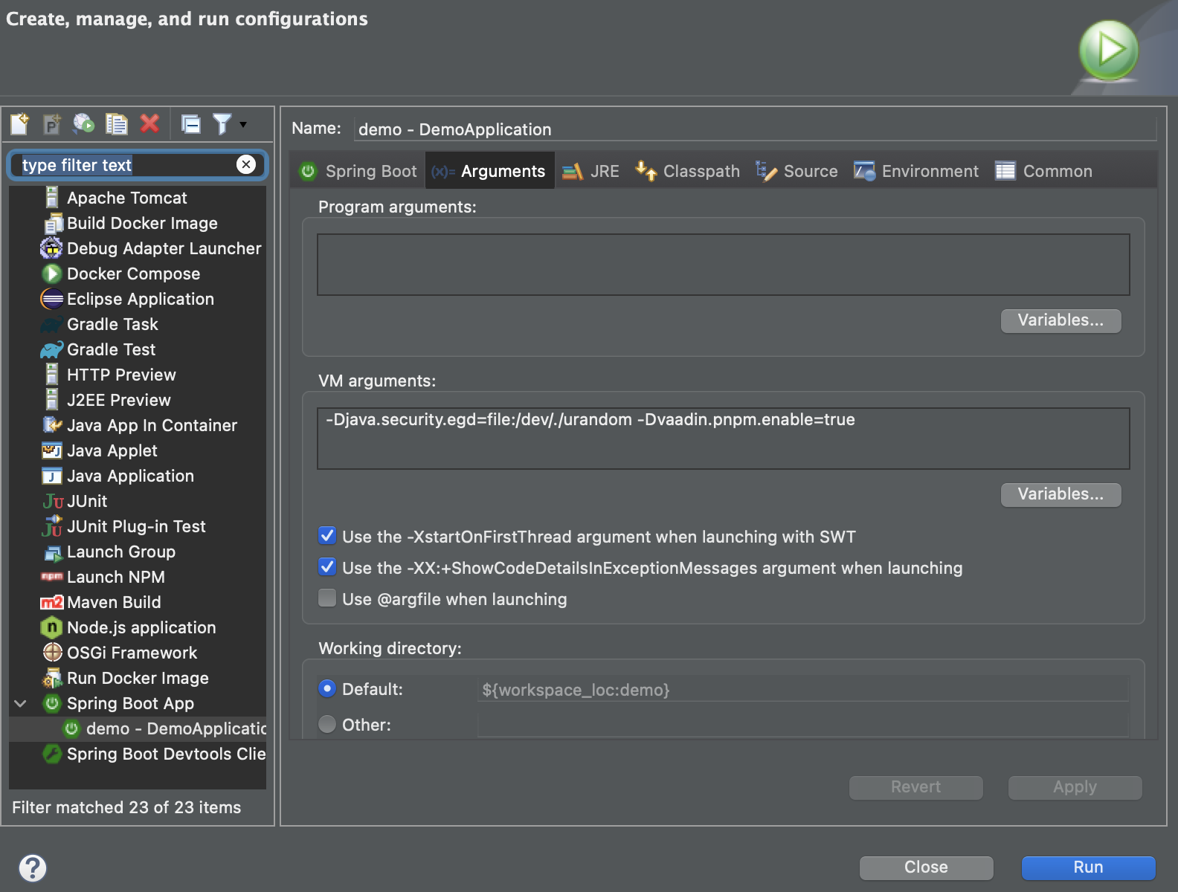
Task: Click the blue Run button
Action: pyautogui.click(x=1089, y=867)
